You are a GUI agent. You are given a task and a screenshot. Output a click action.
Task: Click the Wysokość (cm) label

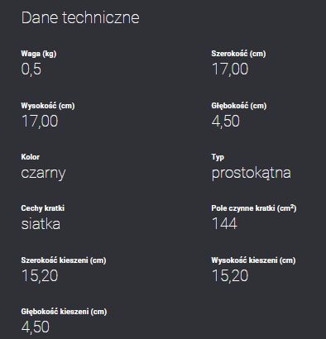[48, 106]
